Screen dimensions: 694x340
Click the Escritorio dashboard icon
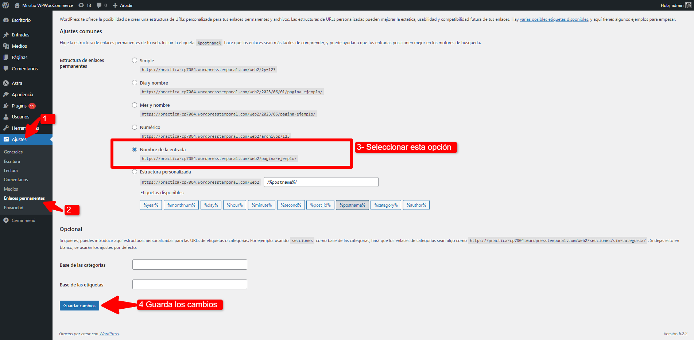tap(6, 20)
